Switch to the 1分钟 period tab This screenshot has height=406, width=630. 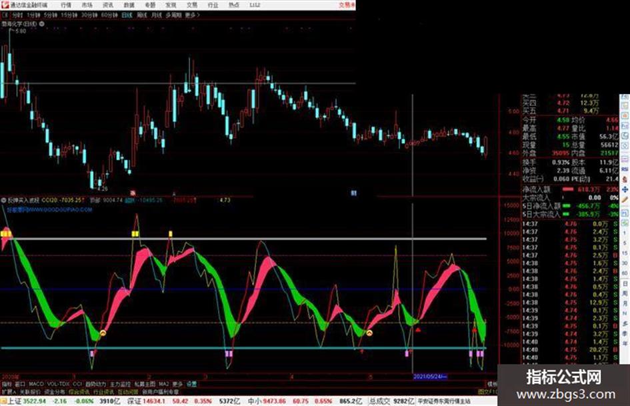[x=33, y=15]
